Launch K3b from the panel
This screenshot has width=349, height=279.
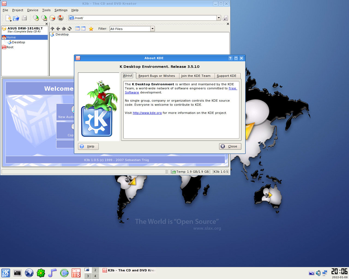[76, 273]
